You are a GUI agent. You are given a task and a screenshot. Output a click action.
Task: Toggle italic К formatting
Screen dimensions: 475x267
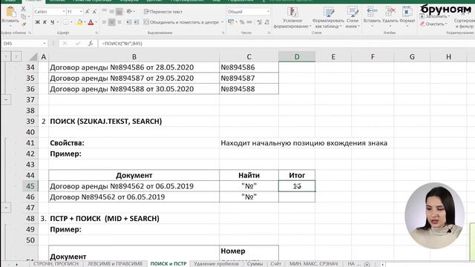click(45, 22)
